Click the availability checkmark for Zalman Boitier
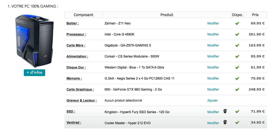 coord(237,23)
